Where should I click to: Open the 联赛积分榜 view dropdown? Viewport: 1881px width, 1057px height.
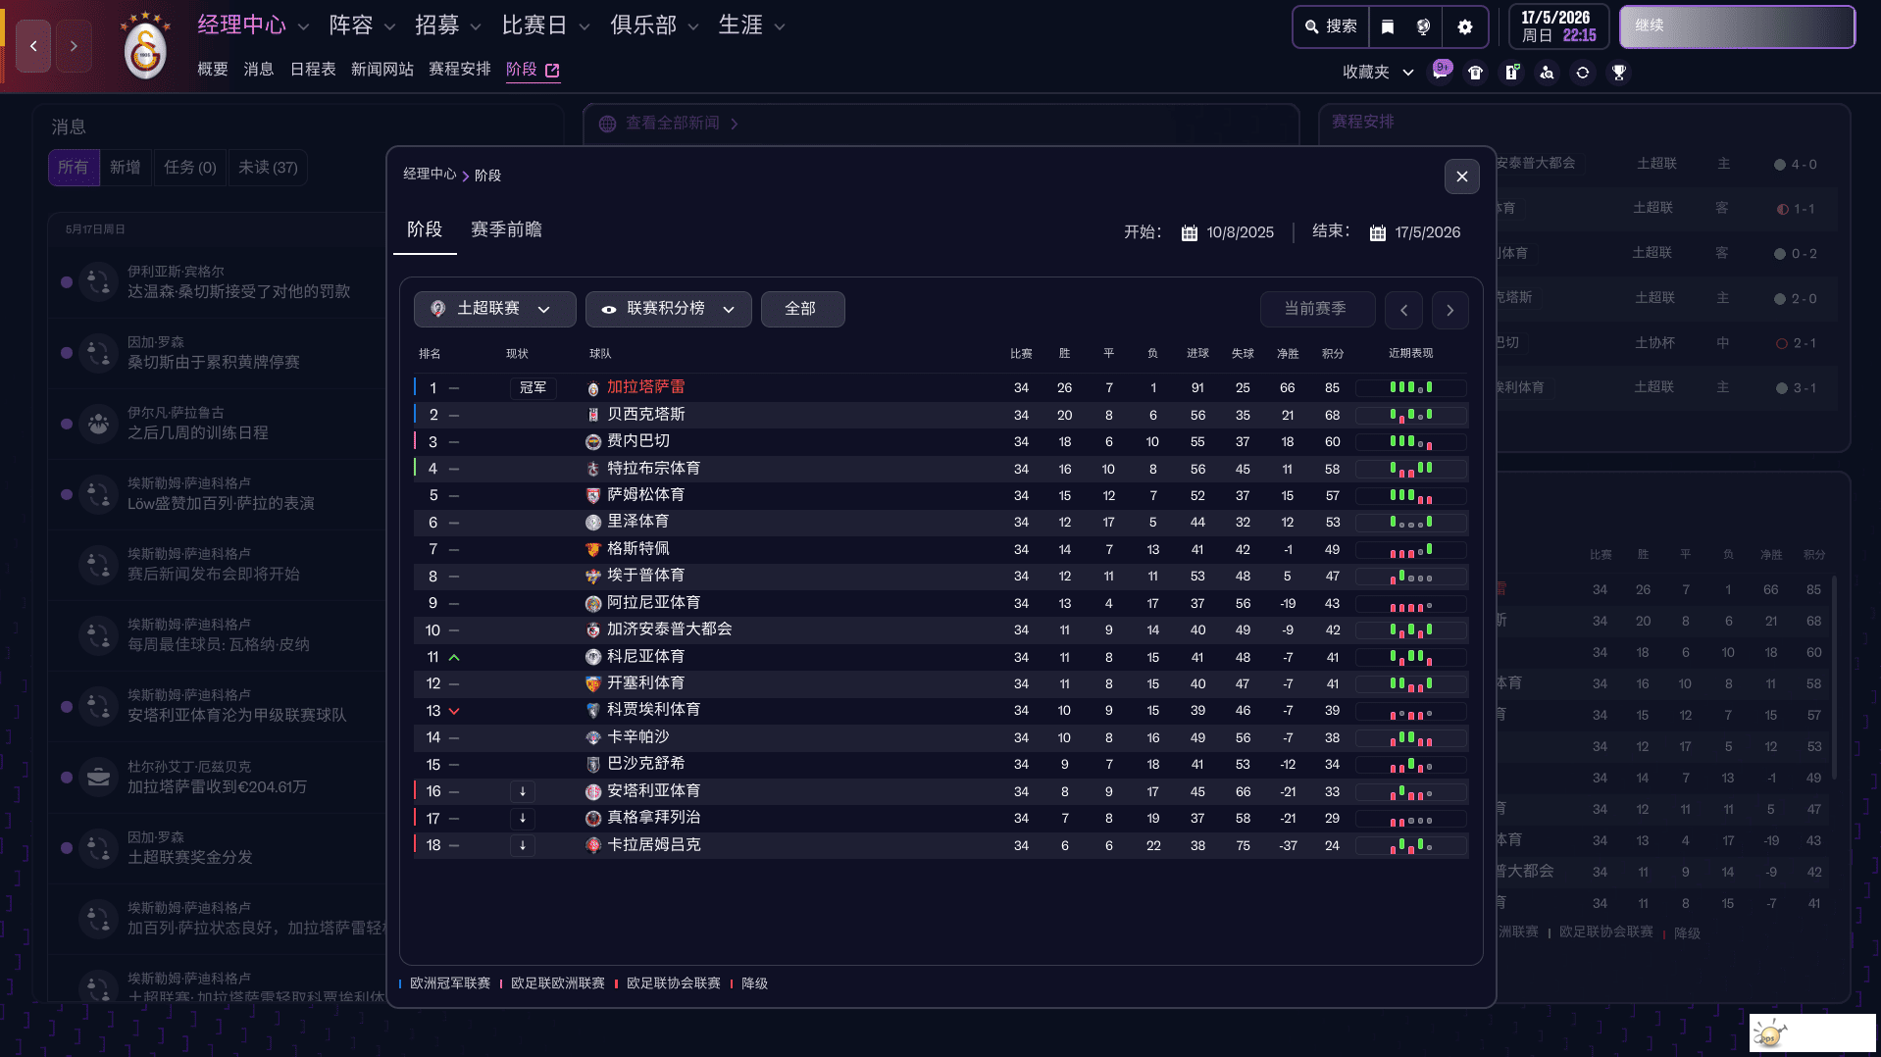tap(668, 309)
